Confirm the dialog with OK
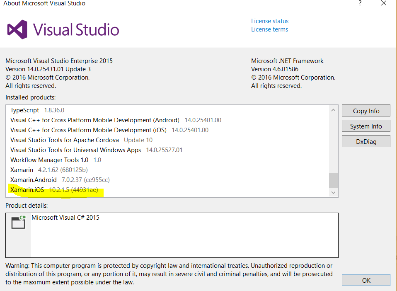 [366, 280]
